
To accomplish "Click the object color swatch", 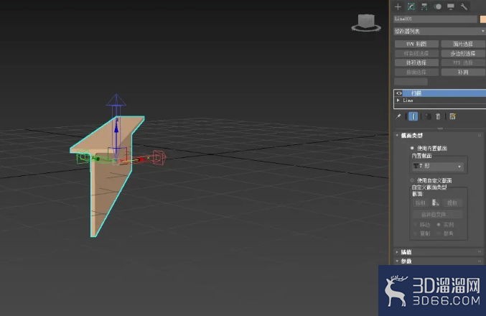I will pyautogui.click(x=483, y=19).
